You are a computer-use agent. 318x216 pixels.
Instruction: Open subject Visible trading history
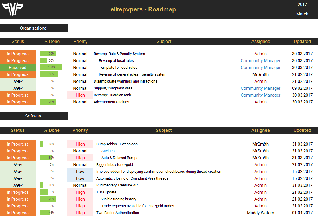(x=119, y=199)
